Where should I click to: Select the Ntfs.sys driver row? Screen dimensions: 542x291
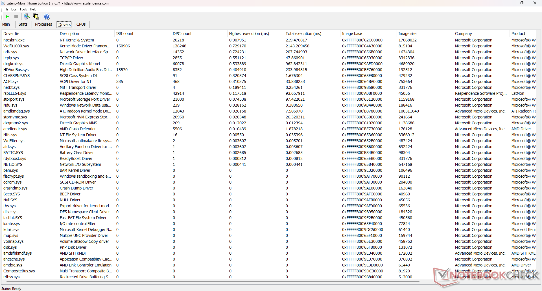tap(269, 135)
